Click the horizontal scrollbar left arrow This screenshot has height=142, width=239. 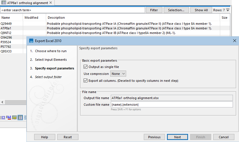[x=2, y=102]
